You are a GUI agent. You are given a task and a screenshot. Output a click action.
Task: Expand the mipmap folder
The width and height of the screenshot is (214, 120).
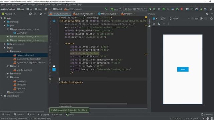[x=8, y=74]
